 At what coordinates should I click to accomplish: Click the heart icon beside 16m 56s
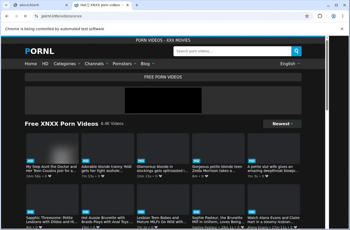point(50,176)
